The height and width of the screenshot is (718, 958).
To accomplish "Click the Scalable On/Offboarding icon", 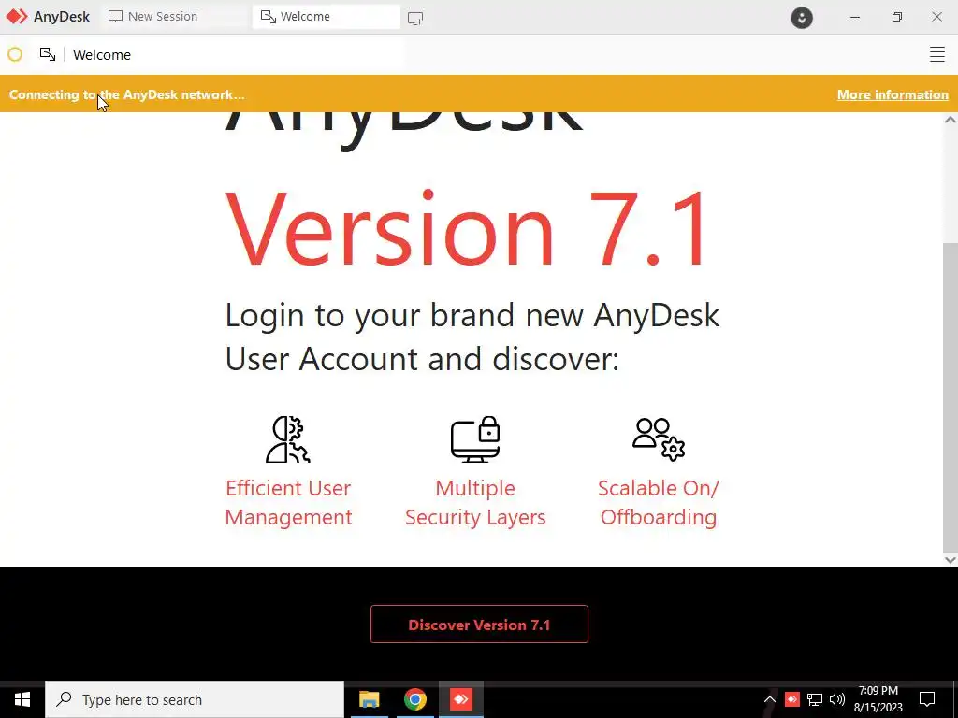I will (659, 439).
